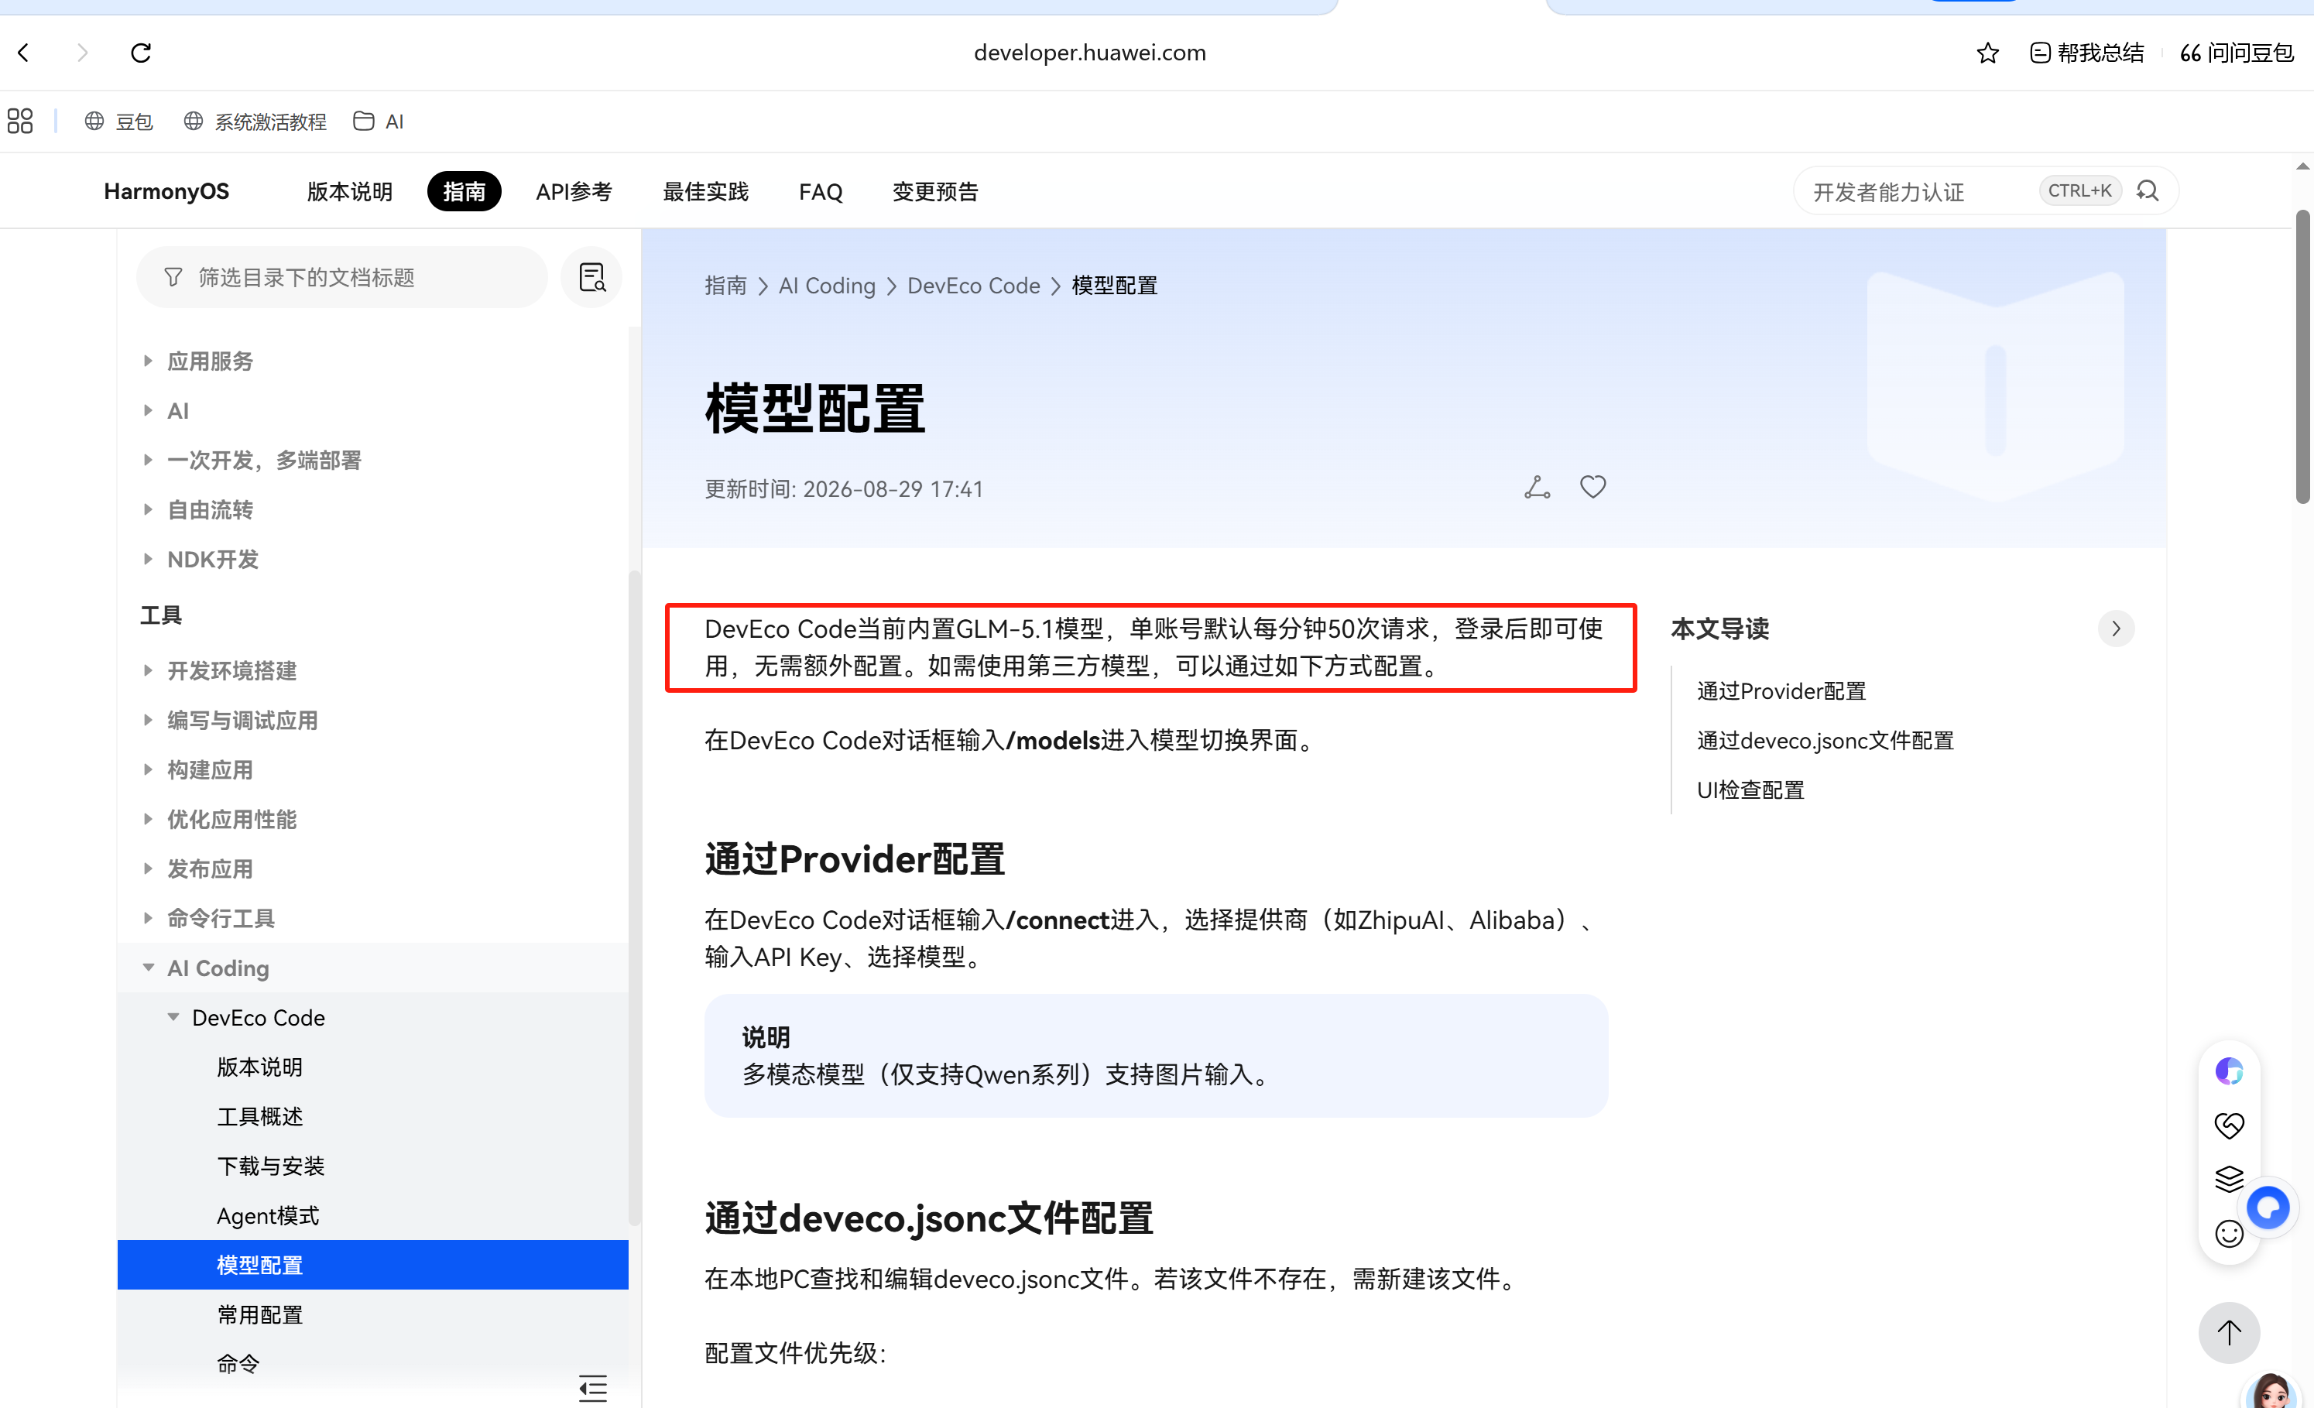The width and height of the screenshot is (2314, 1408).
Task: Click the document search icon beside filter
Action: [x=591, y=278]
